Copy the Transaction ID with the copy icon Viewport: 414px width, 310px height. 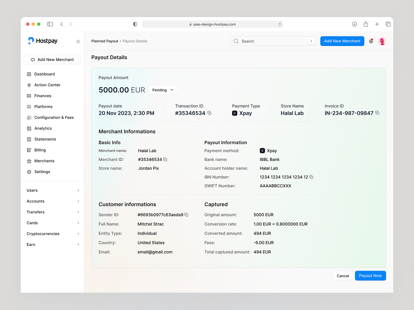(209, 113)
